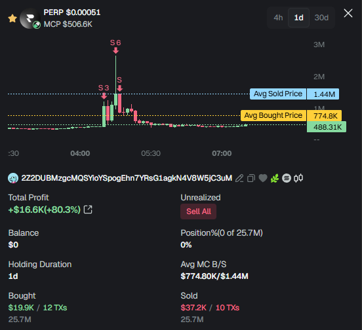The image size is (362, 330).
Task: Select the Avg Bought Price label
Action: tap(273, 115)
